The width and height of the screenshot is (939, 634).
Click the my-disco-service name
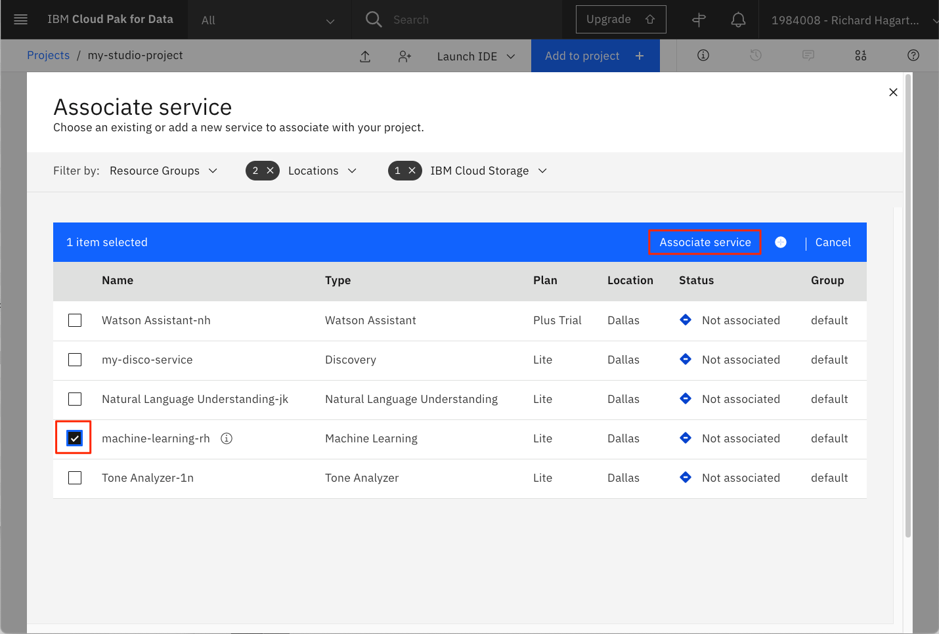[x=147, y=360]
